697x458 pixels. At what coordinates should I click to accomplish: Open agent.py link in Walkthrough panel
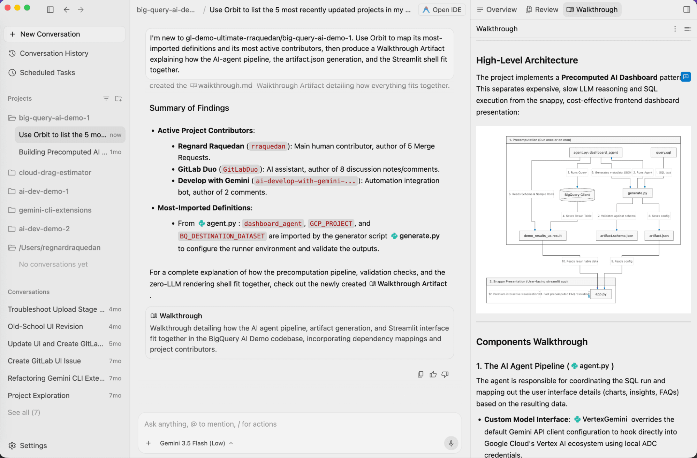click(590, 366)
